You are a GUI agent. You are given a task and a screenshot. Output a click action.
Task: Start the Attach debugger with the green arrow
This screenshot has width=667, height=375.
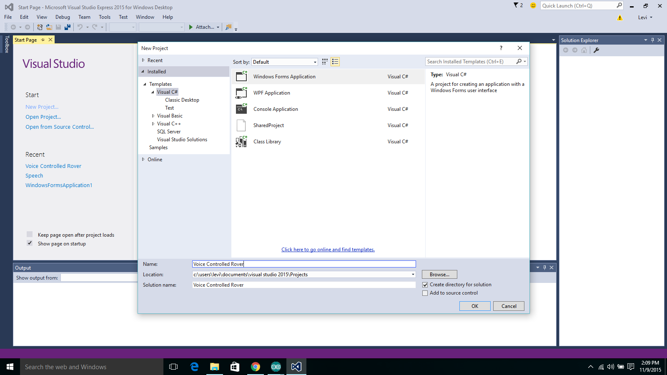point(192,27)
